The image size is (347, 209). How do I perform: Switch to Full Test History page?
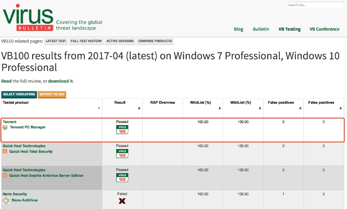[x=86, y=41]
